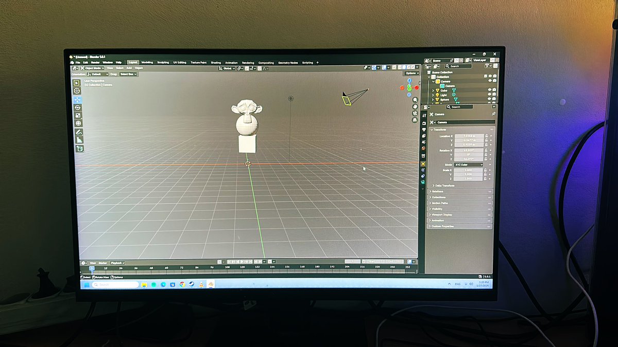Open Blender icon in the taskbar
Screen dimensions: 618x347
pyautogui.click(x=211, y=284)
